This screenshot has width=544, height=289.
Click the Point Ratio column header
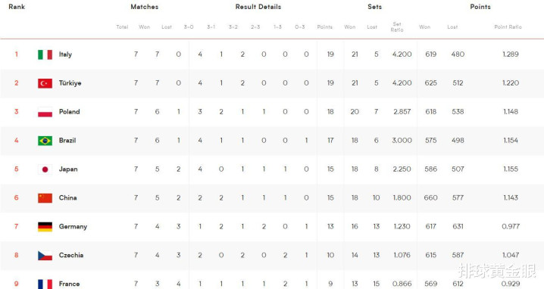point(508,26)
